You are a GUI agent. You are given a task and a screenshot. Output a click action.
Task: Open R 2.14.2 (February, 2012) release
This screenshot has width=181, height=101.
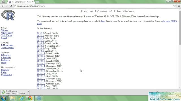pos(41,63)
